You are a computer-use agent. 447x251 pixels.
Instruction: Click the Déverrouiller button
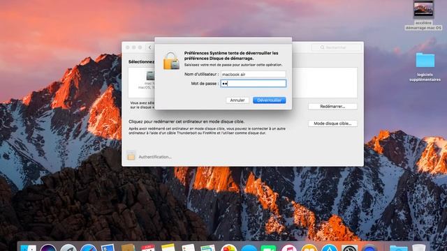pos(269,100)
